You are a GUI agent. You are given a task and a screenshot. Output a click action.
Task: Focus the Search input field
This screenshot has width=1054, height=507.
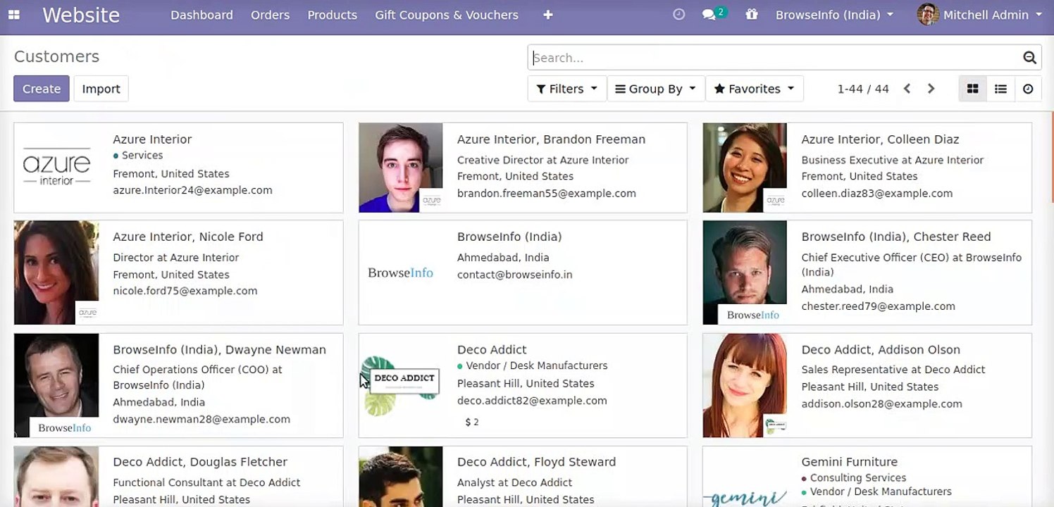pyautogui.click(x=775, y=58)
